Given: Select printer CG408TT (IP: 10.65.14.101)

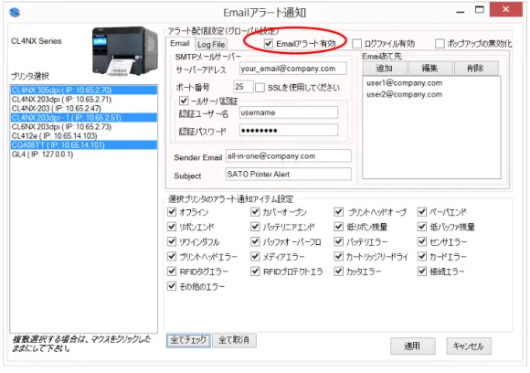Looking at the screenshot, I should [84, 144].
